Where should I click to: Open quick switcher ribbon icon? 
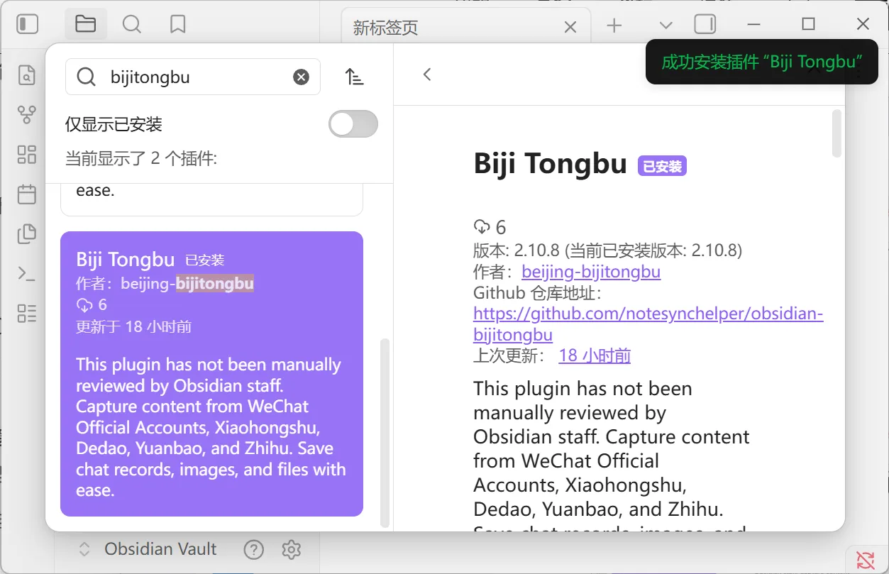tap(27, 74)
